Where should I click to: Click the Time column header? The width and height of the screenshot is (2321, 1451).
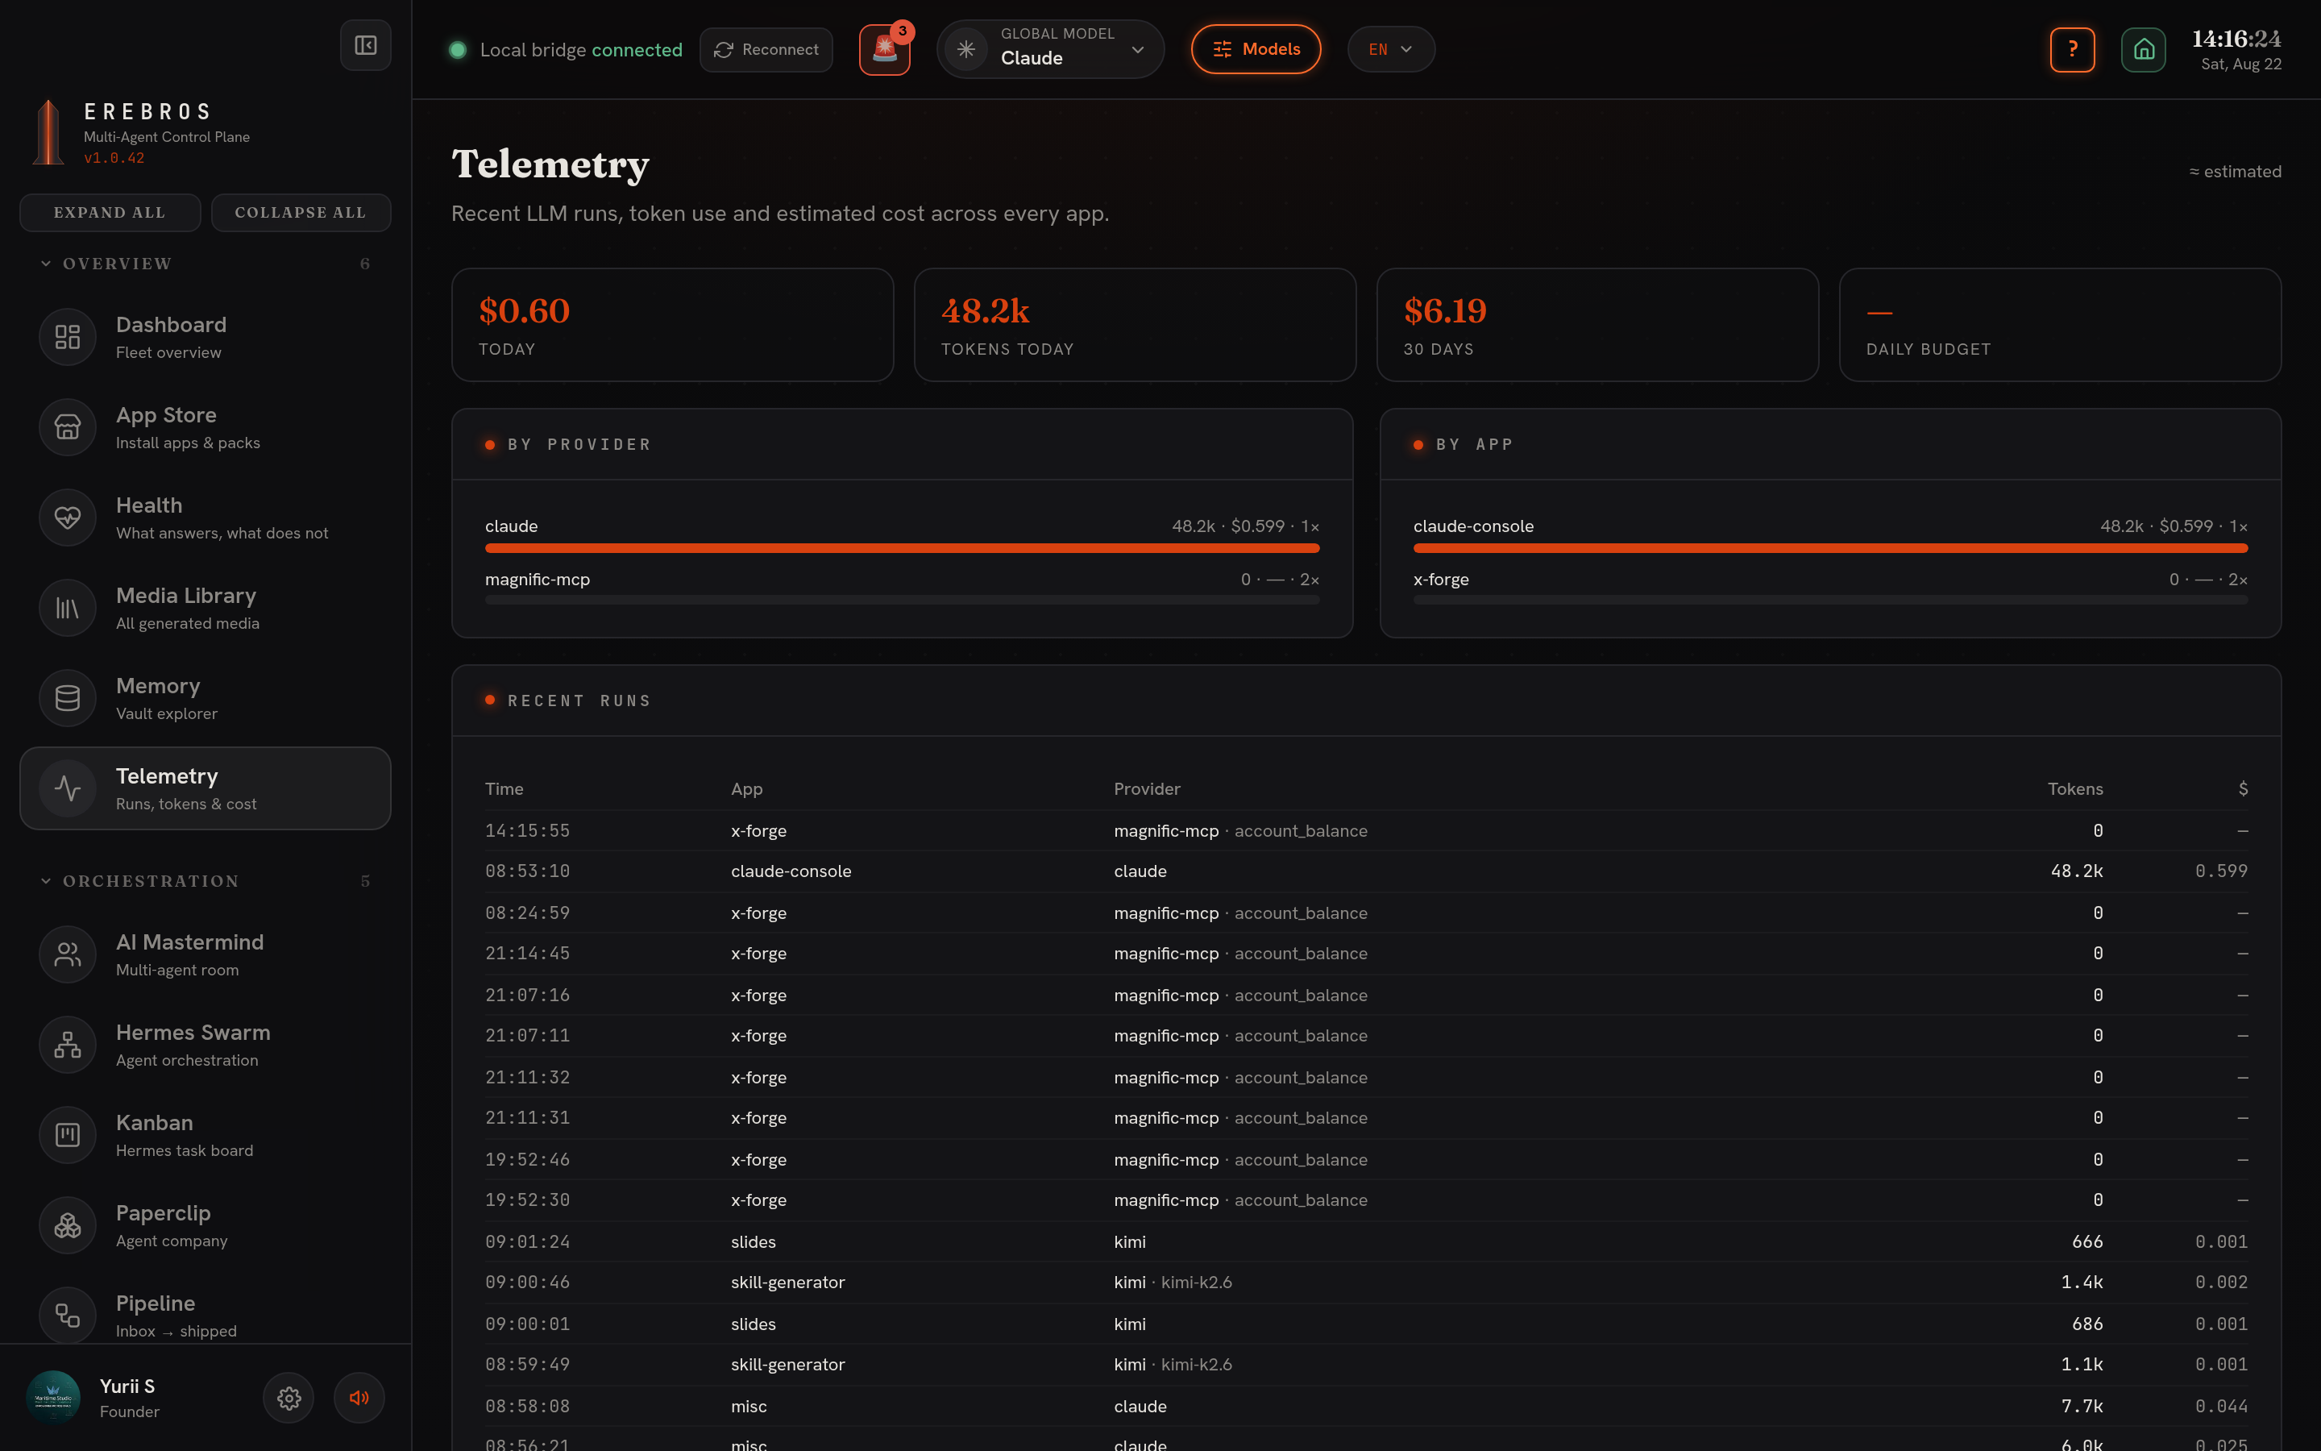pyautogui.click(x=504, y=789)
